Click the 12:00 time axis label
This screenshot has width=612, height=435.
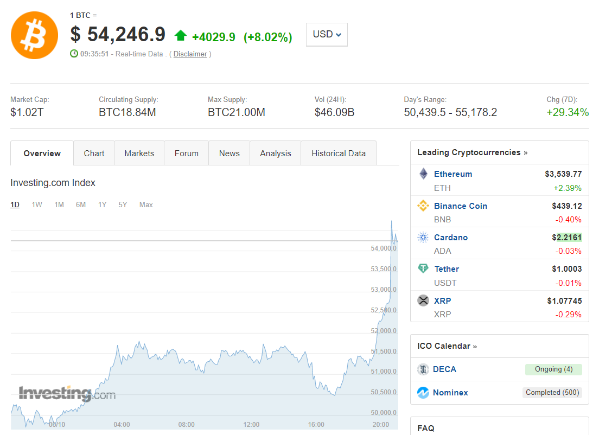[251, 425]
